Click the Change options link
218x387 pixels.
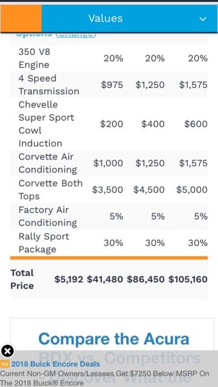coord(75,34)
